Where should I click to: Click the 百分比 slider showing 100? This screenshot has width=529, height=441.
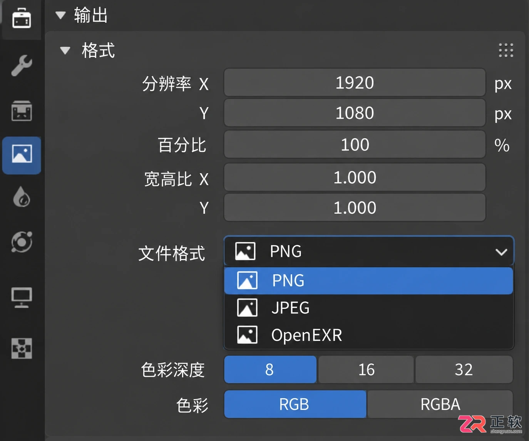coord(355,144)
